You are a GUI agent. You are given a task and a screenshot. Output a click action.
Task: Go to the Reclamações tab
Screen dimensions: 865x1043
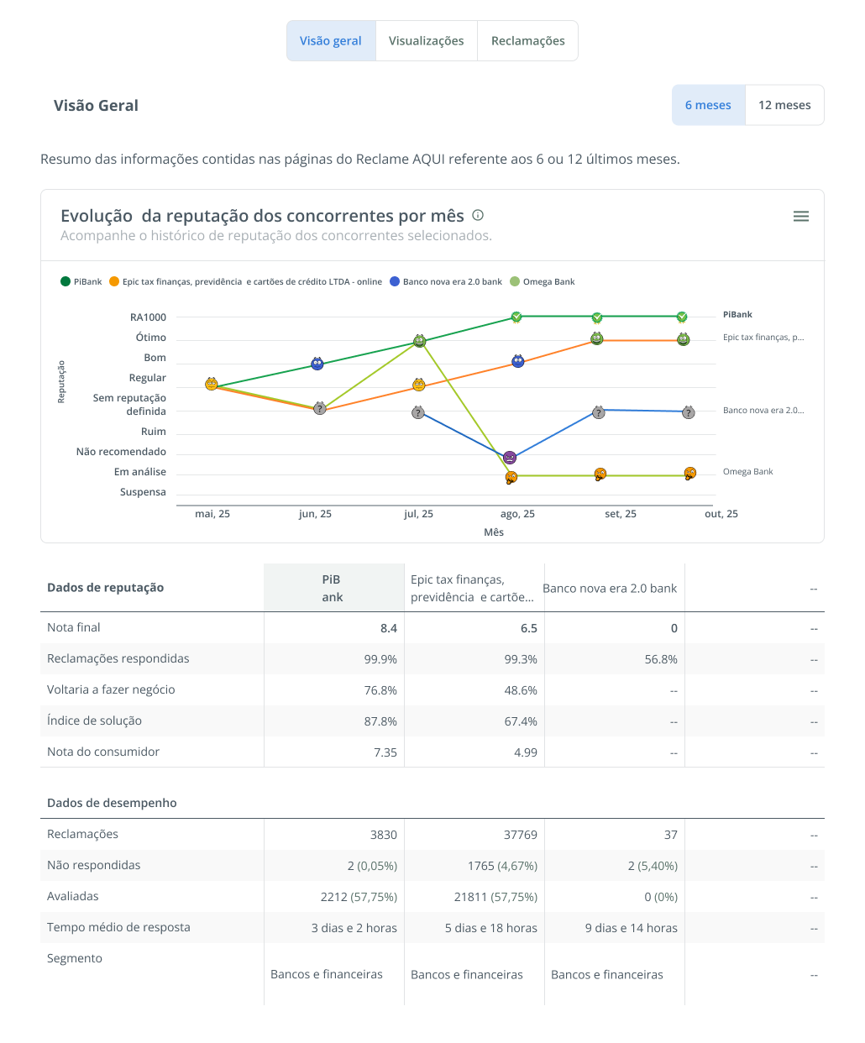point(528,41)
